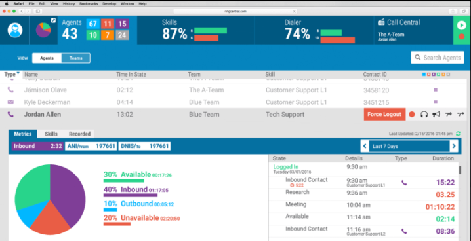Click the state history scrollbar thumb
This screenshot has height=241, width=471.
pos(460,170)
